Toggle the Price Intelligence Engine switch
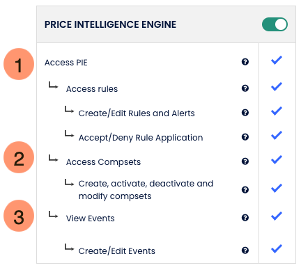 275,24
